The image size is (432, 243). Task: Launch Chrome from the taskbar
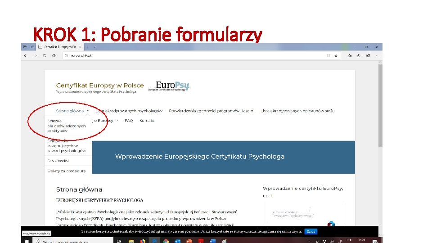tap(166, 241)
